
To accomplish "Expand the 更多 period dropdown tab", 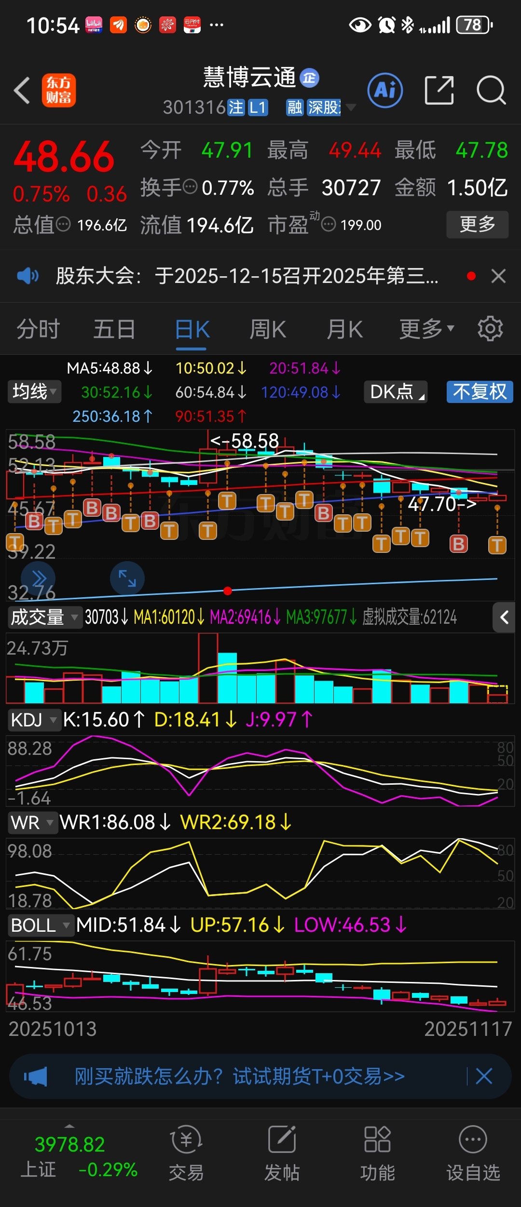I will click(x=426, y=329).
